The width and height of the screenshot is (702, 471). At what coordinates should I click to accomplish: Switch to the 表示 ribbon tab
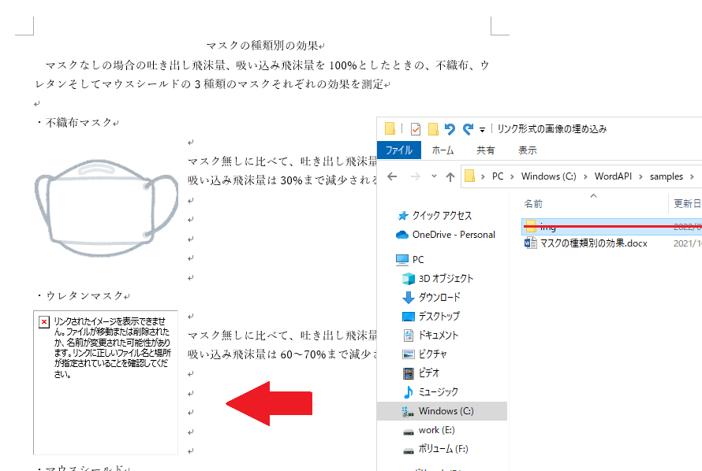pyautogui.click(x=527, y=150)
